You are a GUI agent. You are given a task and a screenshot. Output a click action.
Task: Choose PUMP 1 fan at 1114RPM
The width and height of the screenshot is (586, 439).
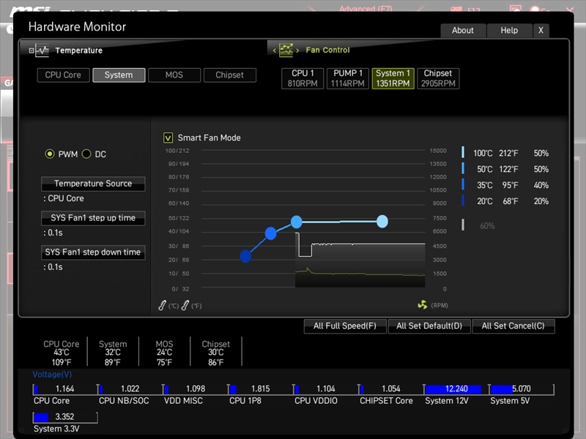click(347, 78)
